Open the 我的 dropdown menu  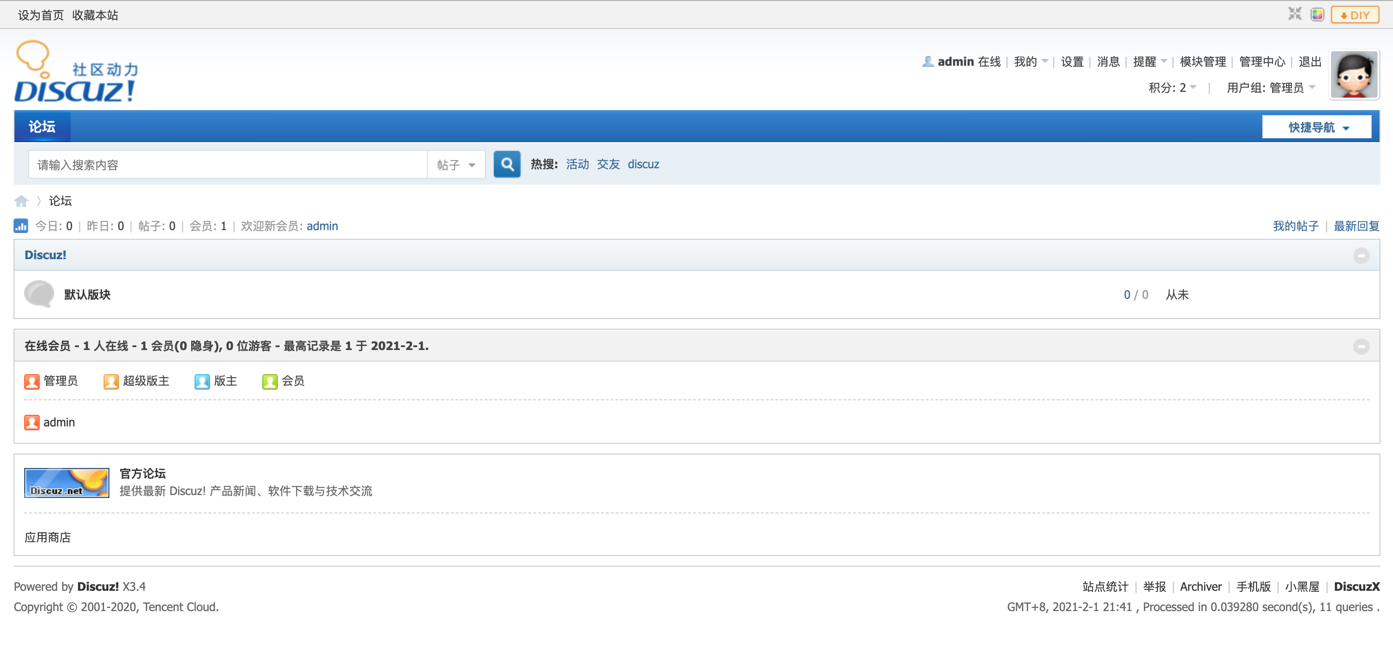pos(1030,61)
